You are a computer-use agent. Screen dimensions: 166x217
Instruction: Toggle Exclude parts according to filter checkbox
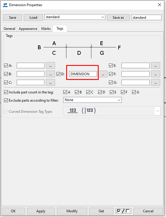pyautogui.click(x=6, y=100)
